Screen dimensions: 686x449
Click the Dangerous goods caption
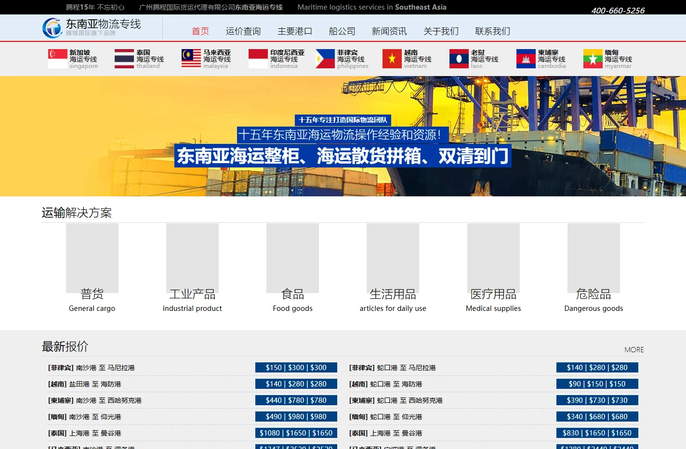tap(594, 308)
